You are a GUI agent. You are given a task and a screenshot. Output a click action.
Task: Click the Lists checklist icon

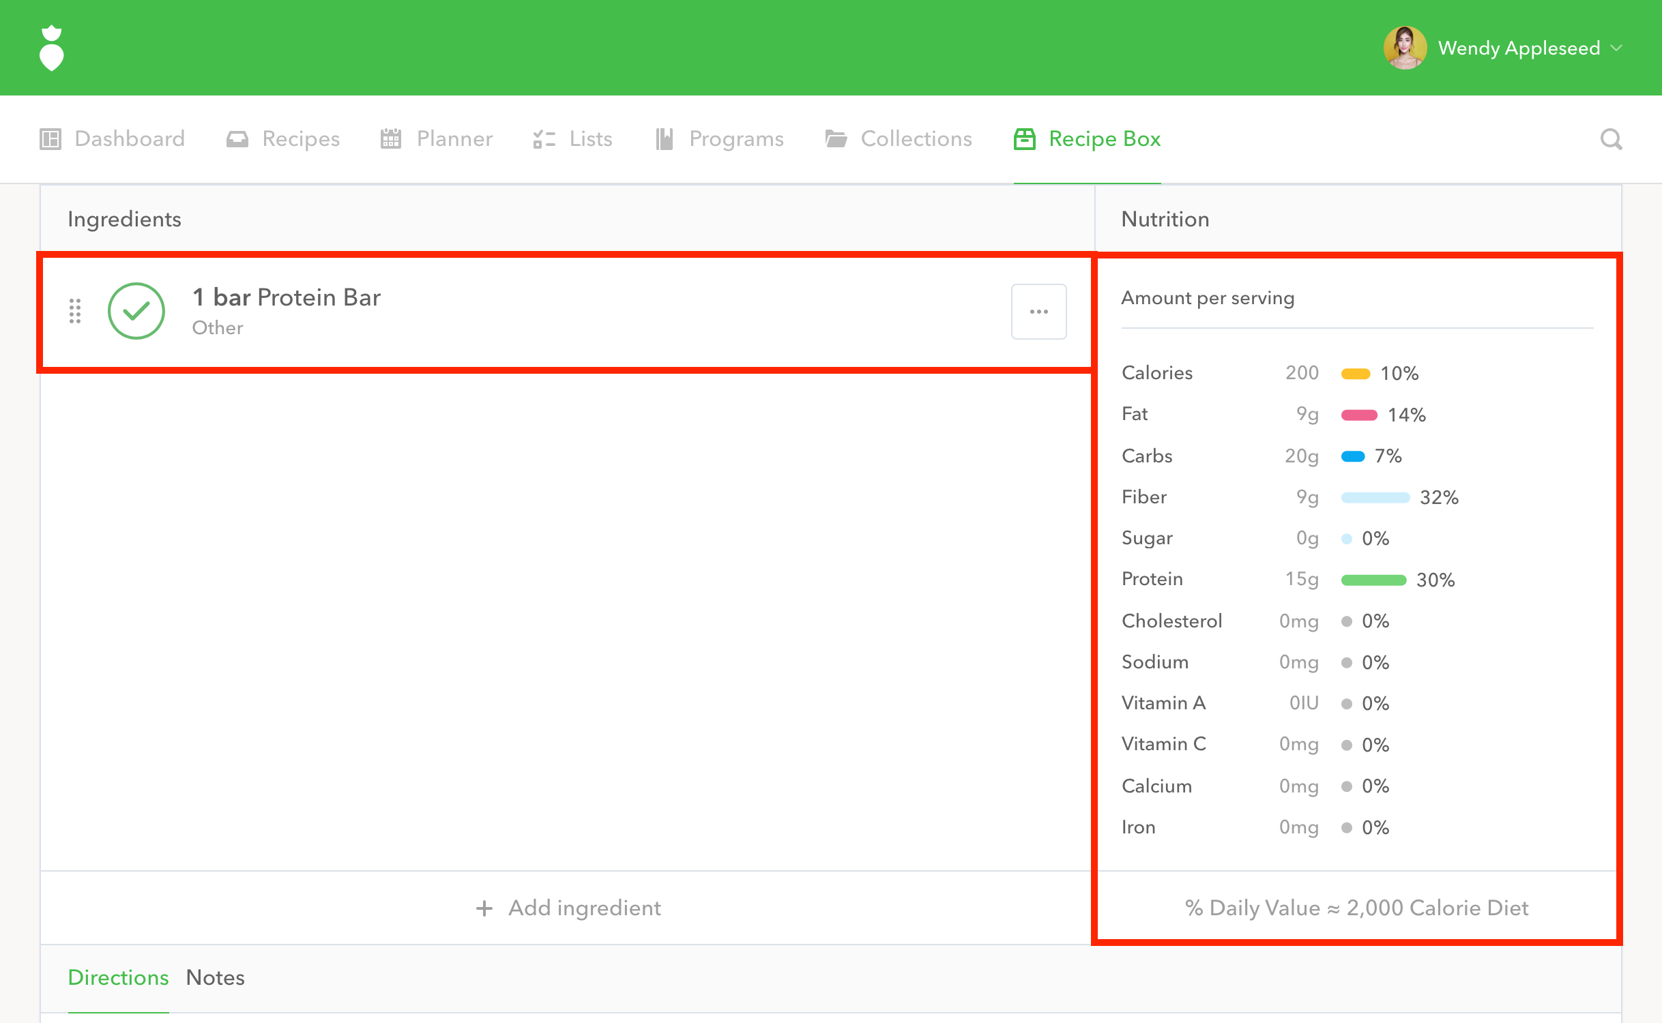pyautogui.click(x=544, y=139)
